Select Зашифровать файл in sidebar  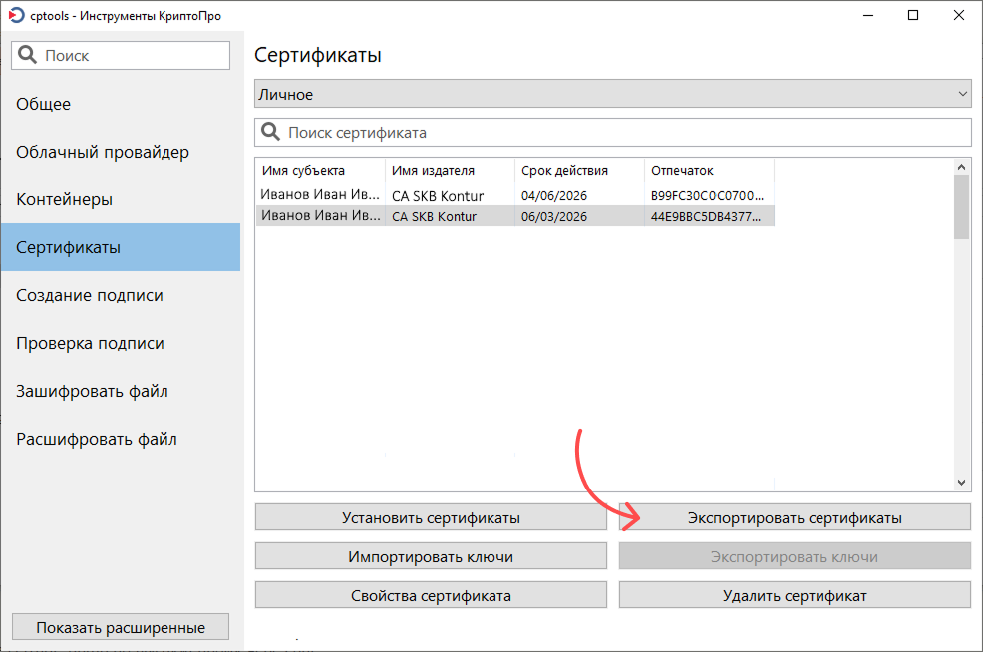click(92, 391)
